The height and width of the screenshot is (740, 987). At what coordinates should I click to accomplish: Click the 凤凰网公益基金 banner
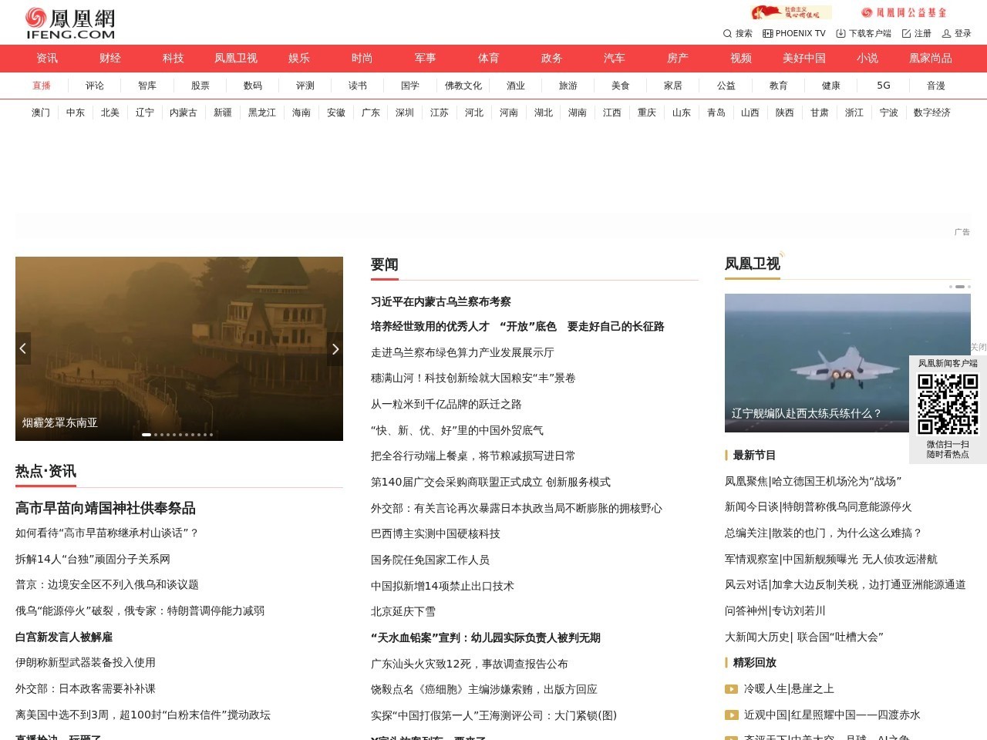tap(904, 12)
